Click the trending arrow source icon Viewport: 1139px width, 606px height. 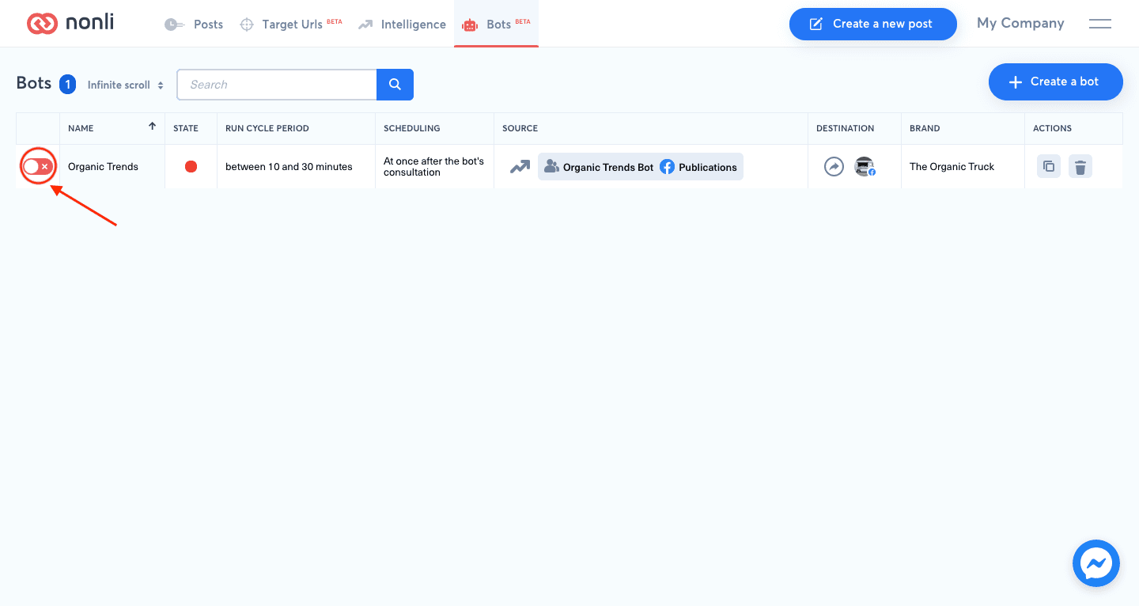[x=520, y=167]
